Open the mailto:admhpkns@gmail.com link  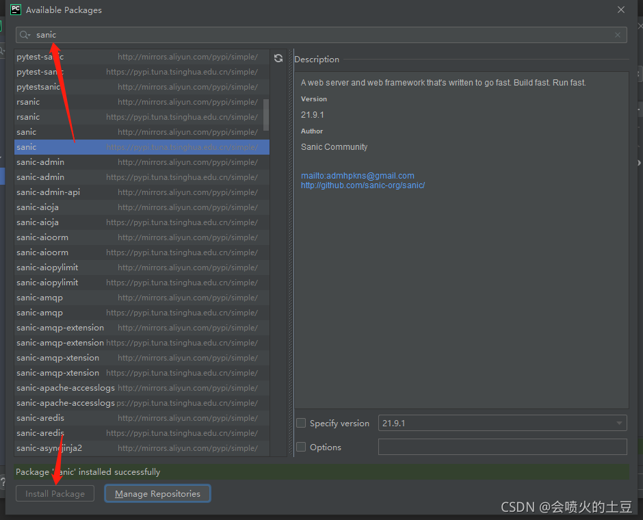coord(358,176)
